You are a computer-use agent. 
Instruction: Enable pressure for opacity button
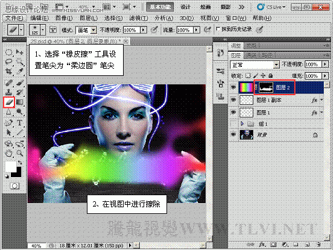click(154, 30)
